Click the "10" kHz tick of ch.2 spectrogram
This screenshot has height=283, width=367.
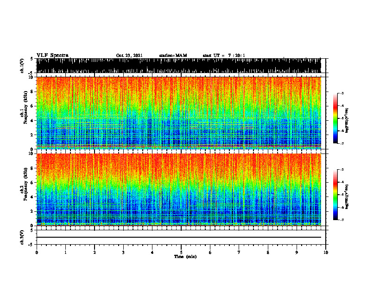31,154
